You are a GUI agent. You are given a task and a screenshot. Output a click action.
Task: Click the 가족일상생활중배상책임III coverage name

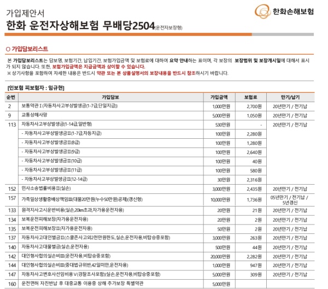[x=82, y=199]
